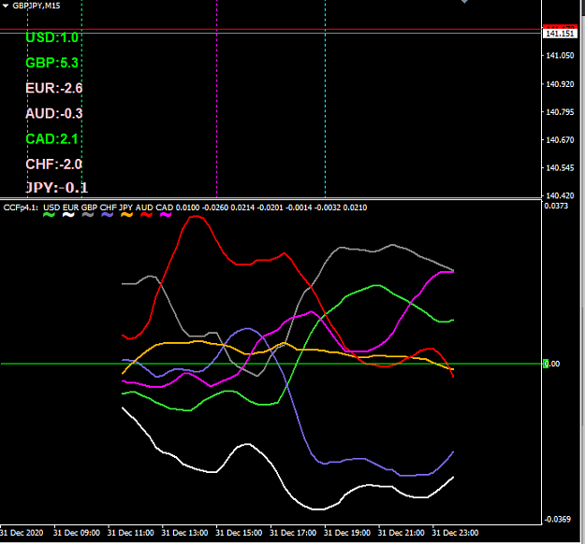Screen dimensions: 585x544
Task: Click the JPY indicator value -0.0014
Action: [299, 208]
